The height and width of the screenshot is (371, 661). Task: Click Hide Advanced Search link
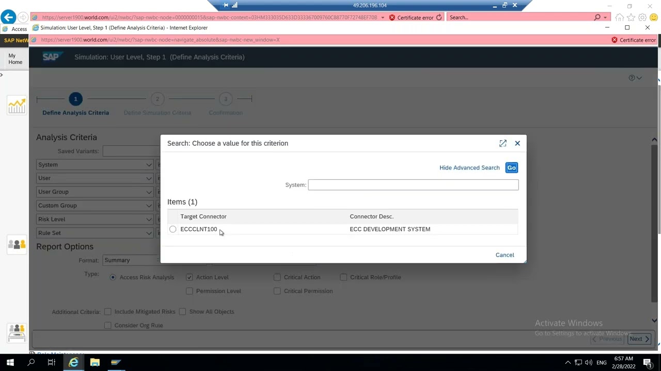tap(469, 167)
